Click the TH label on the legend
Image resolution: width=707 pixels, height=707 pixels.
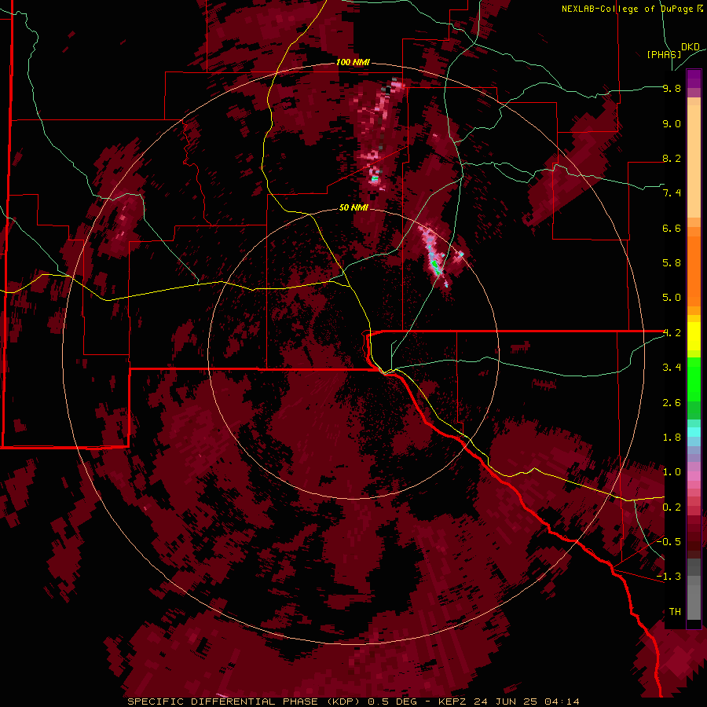coord(675,612)
